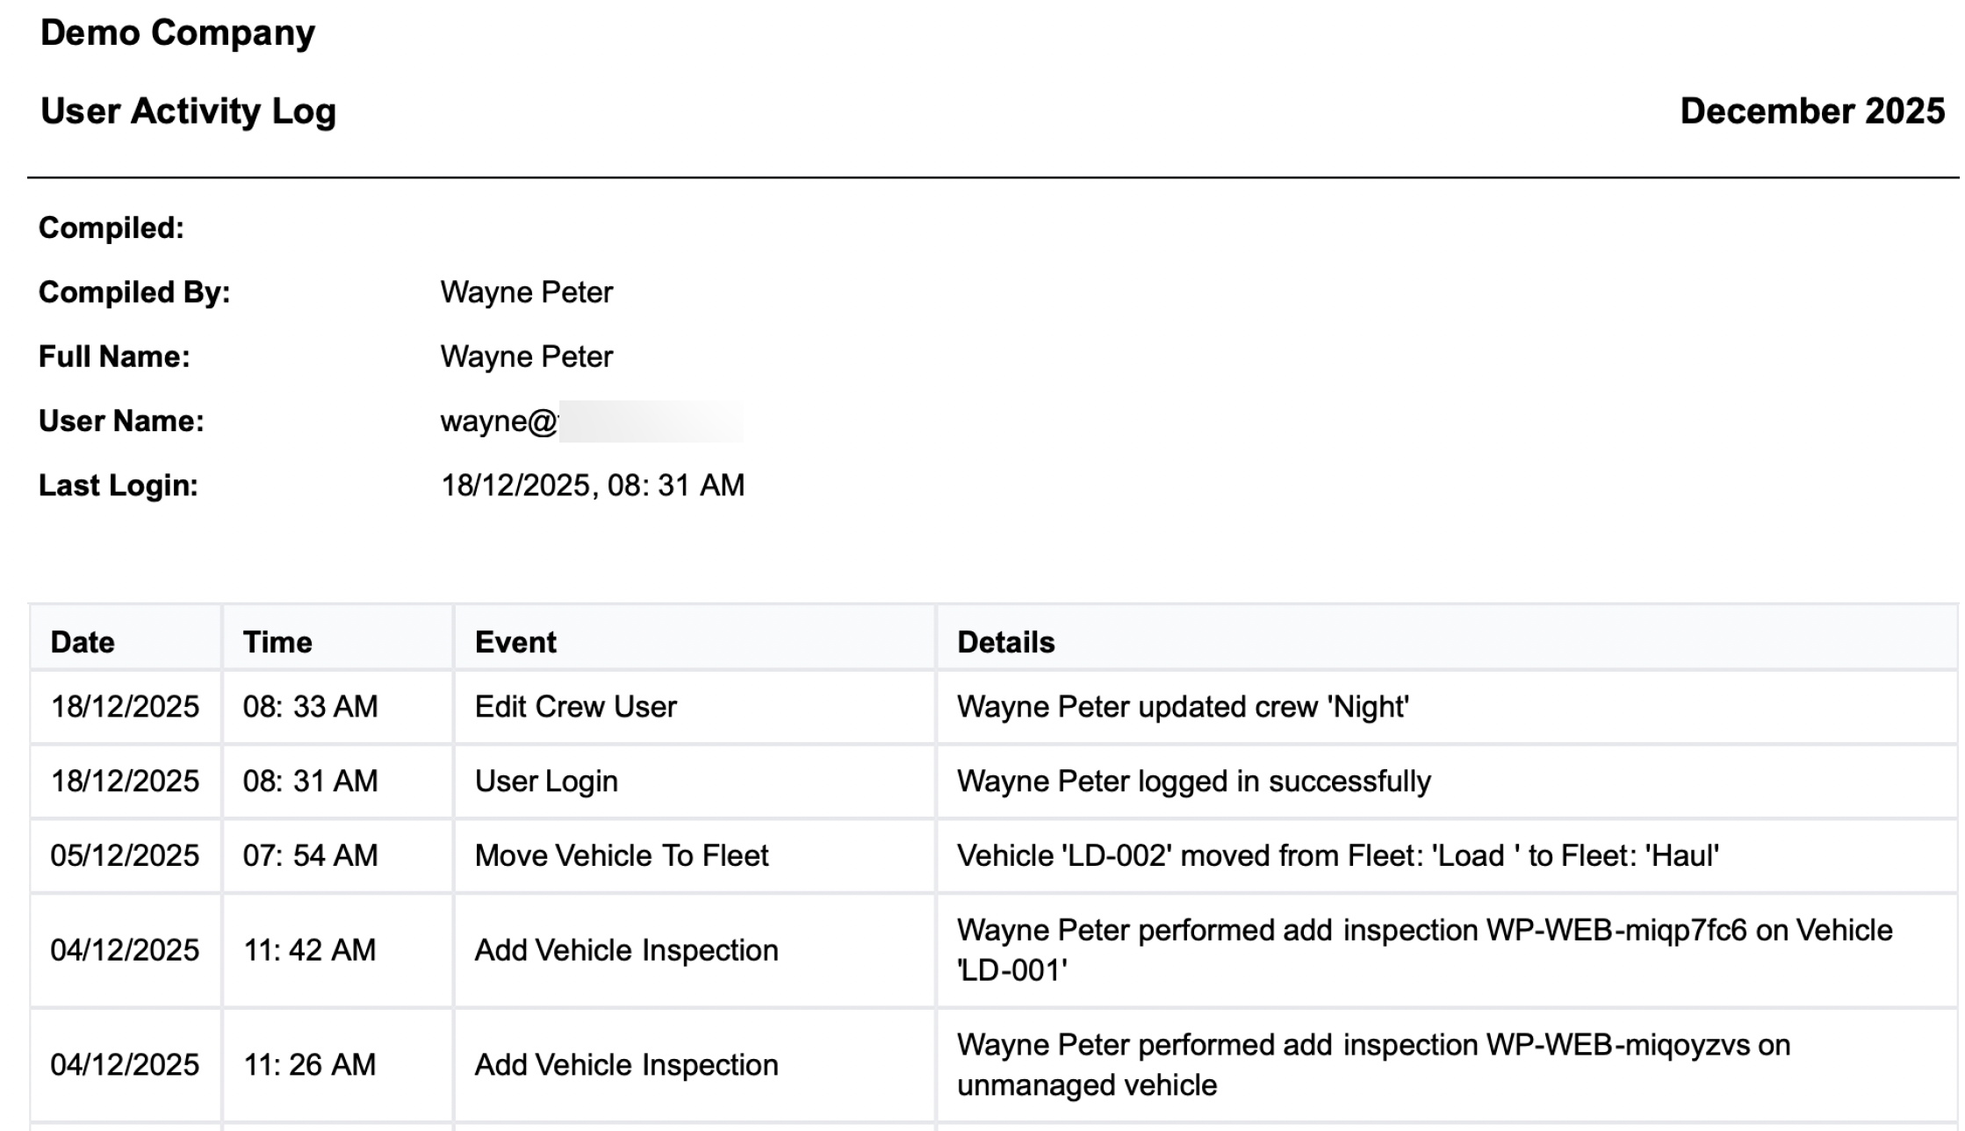Image resolution: width=1965 pixels, height=1131 pixels.
Task: Click details about vehicle LD-002 moved
Action: (1337, 855)
